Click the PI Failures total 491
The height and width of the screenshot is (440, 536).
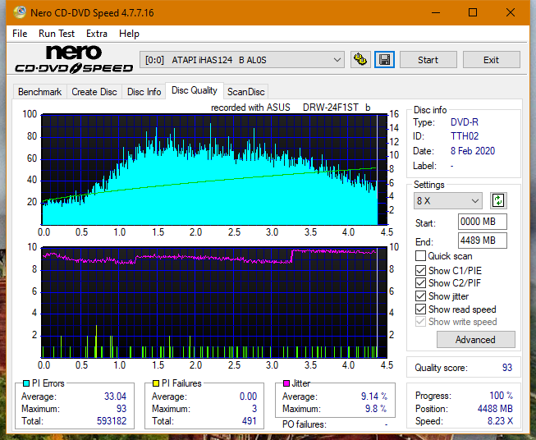(x=250, y=420)
